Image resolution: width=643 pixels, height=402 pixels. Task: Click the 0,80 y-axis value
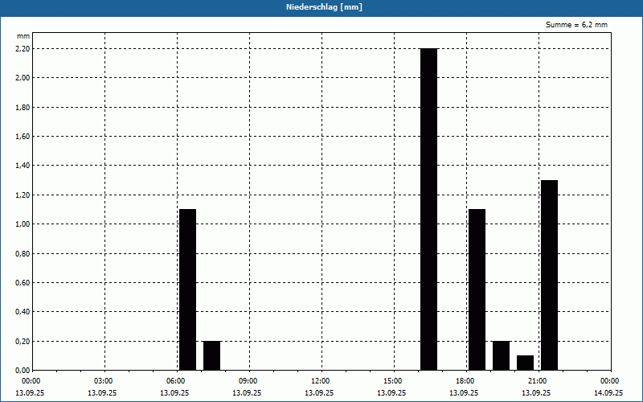[x=23, y=253]
